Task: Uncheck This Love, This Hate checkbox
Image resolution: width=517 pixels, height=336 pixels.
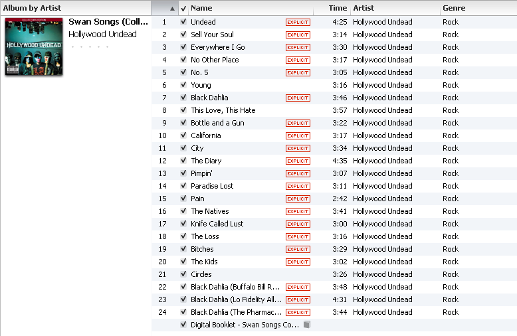Action: tap(183, 110)
